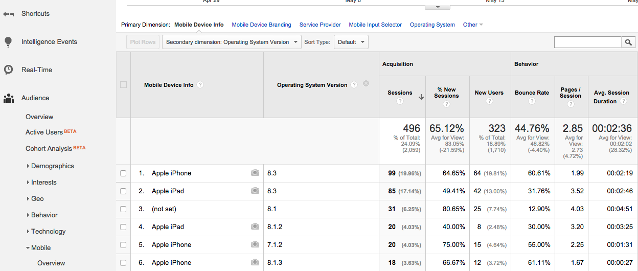Viewport: 638px width, 271px height.
Task: Tick the checkbox for the (not set) row
Action: (x=123, y=209)
